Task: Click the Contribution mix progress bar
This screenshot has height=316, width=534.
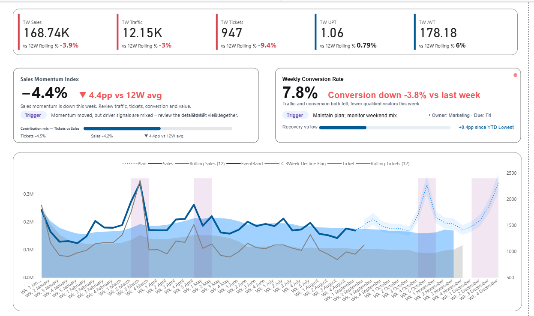Action: tap(158, 128)
